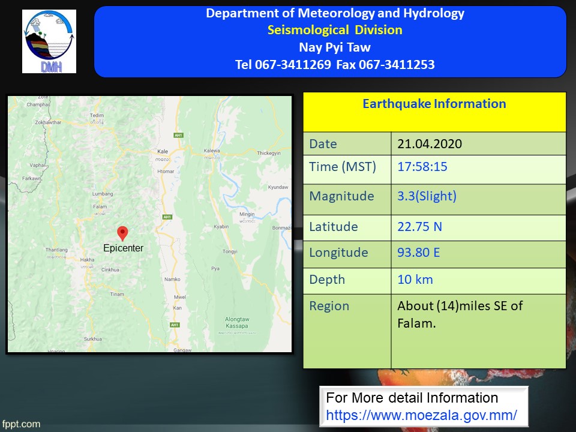Open the moezala.gov.mm website link

pyautogui.click(x=421, y=415)
